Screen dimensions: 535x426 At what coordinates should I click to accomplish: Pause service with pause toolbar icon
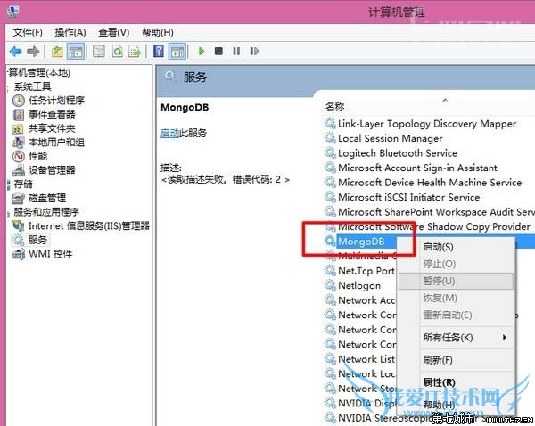click(x=236, y=51)
